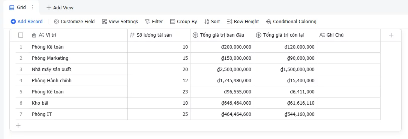
Task: Click the ₫200,000,000 cell
Action: pyautogui.click(x=222, y=47)
